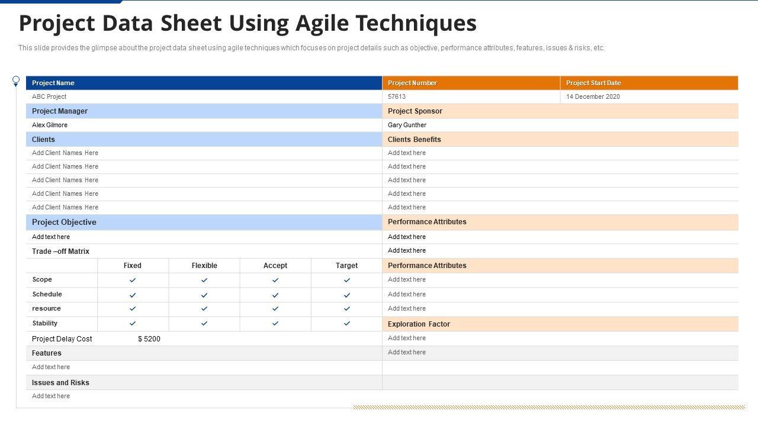This screenshot has width=758, height=426.
Task: Click the Scope row Fixed checkmark
Action: point(133,280)
